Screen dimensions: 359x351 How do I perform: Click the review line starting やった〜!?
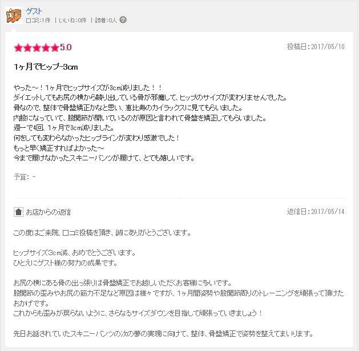click(x=88, y=87)
